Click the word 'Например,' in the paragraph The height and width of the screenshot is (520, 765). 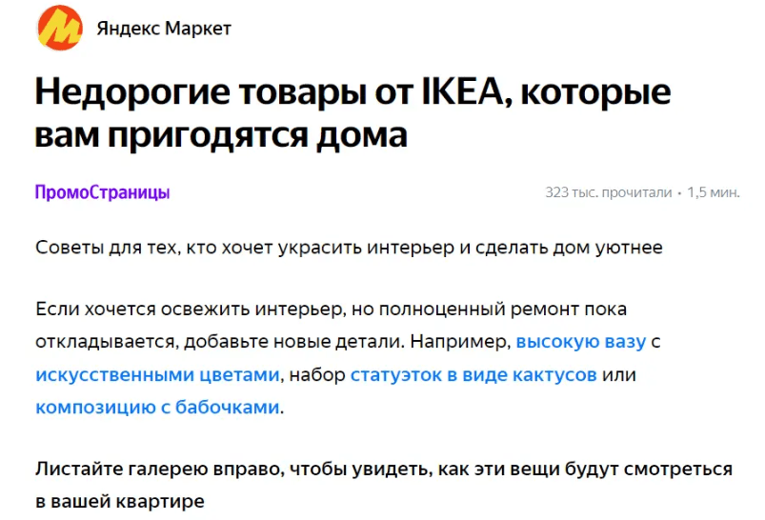(460, 342)
